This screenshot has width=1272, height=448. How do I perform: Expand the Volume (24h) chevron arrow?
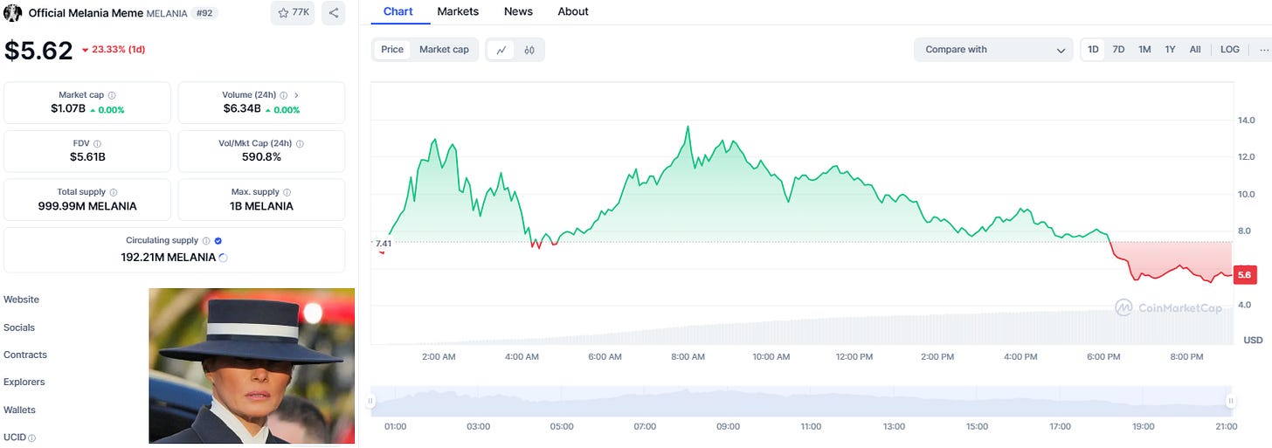pyautogui.click(x=296, y=95)
